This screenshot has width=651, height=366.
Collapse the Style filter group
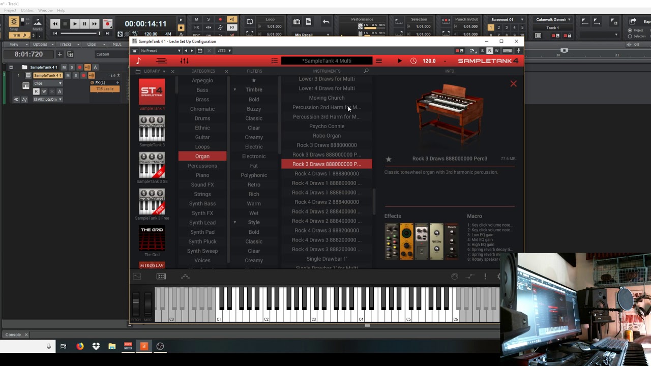click(x=235, y=223)
